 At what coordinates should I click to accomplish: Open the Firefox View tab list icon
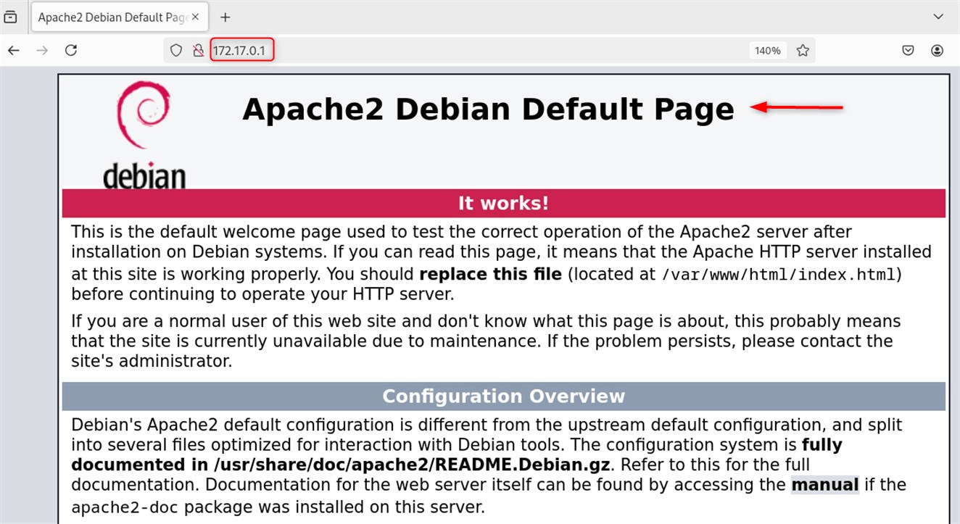pyautogui.click(x=11, y=17)
